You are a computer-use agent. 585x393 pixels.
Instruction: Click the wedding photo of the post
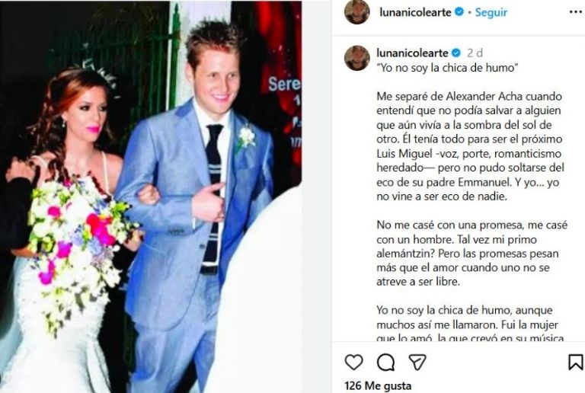tap(151, 196)
